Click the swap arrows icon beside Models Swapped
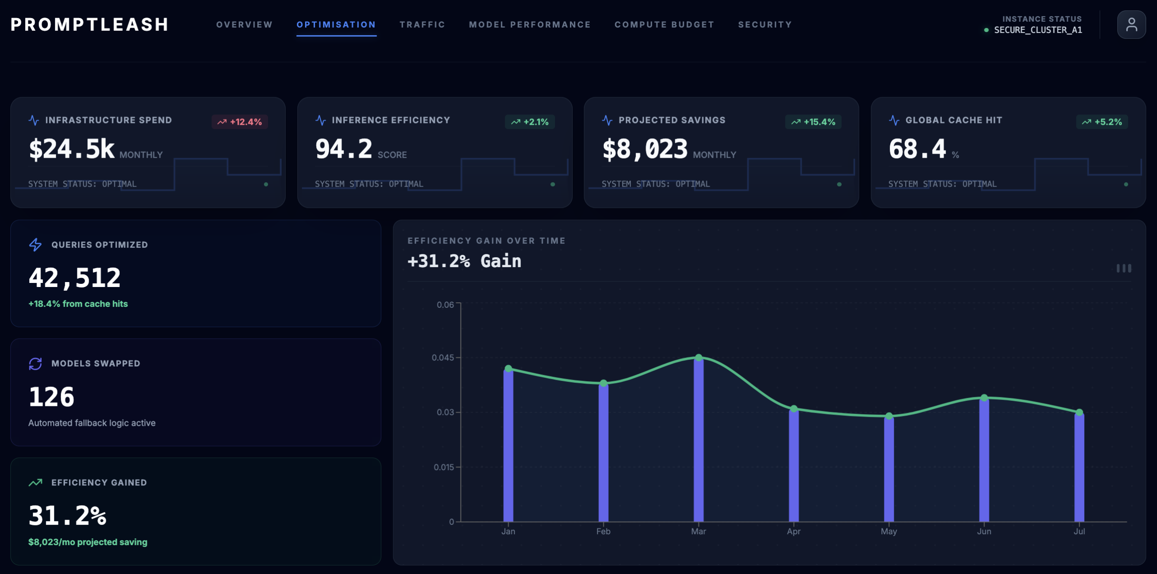Viewport: 1157px width, 574px height. coord(35,363)
